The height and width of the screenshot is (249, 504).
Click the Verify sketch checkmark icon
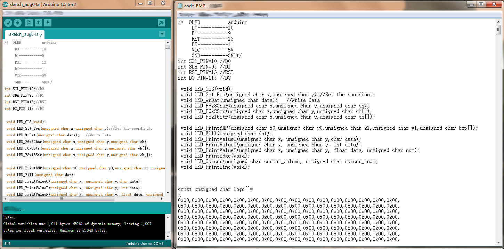click(8, 23)
